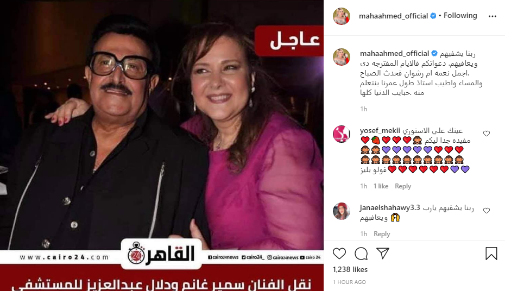Open the comment speech bubble icon

pos(361,254)
